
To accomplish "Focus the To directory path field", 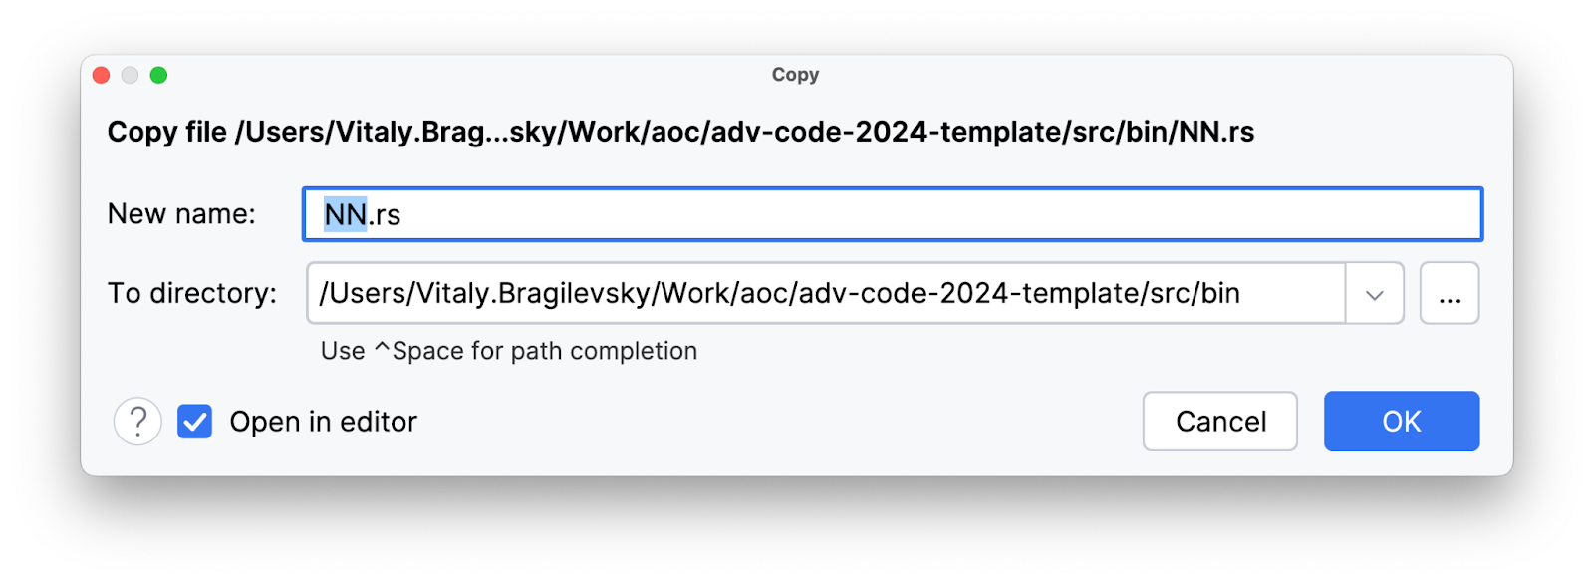I will click(826, 293).
